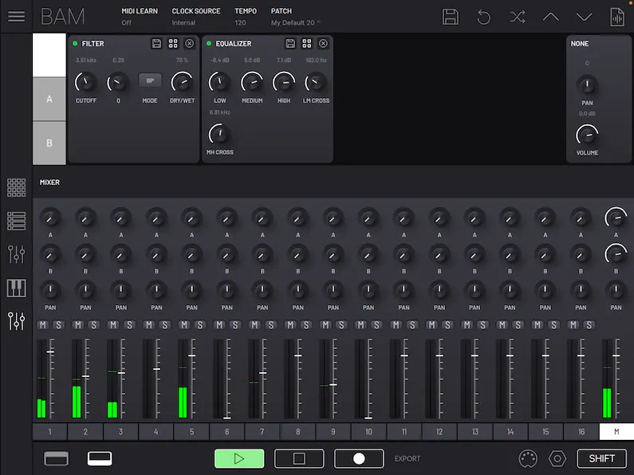Click the BAM logo
This screenshot has width=634, height=475.
point(63,17)
